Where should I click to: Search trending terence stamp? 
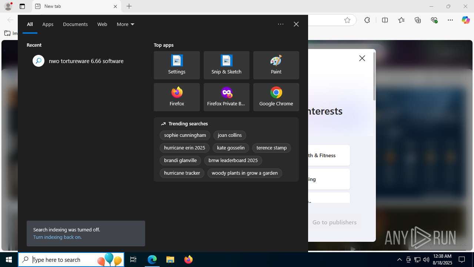click(271, 148)
